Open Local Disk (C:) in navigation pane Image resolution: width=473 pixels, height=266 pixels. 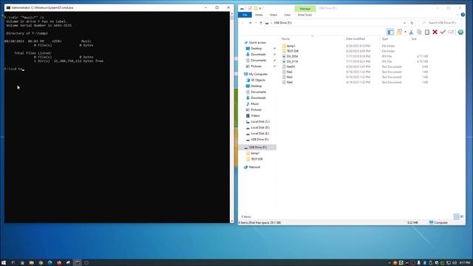(260, 121)
